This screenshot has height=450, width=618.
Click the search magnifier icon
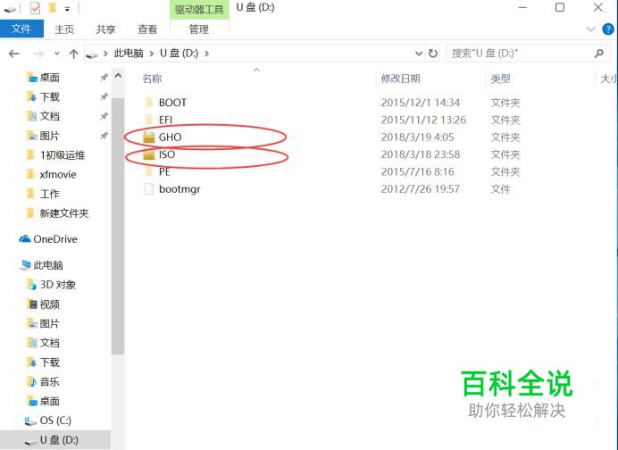[x=599, y=54]
